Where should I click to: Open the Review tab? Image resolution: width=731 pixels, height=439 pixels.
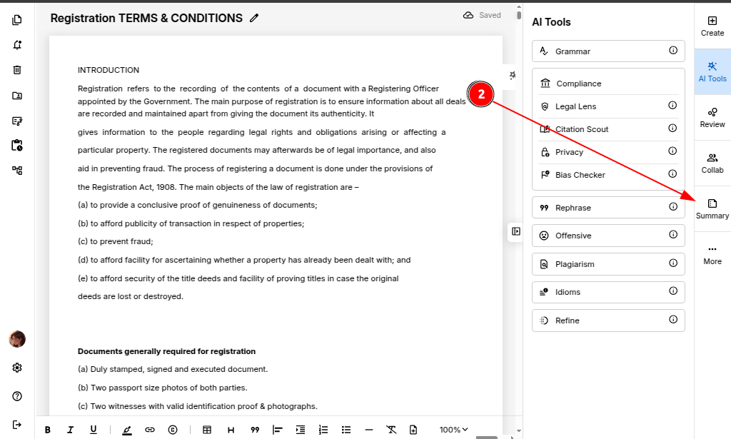click(712, 117)
